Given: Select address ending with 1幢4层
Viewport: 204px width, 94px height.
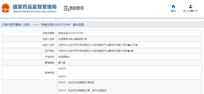Looking at the screenshot, I should click(96, 51).
